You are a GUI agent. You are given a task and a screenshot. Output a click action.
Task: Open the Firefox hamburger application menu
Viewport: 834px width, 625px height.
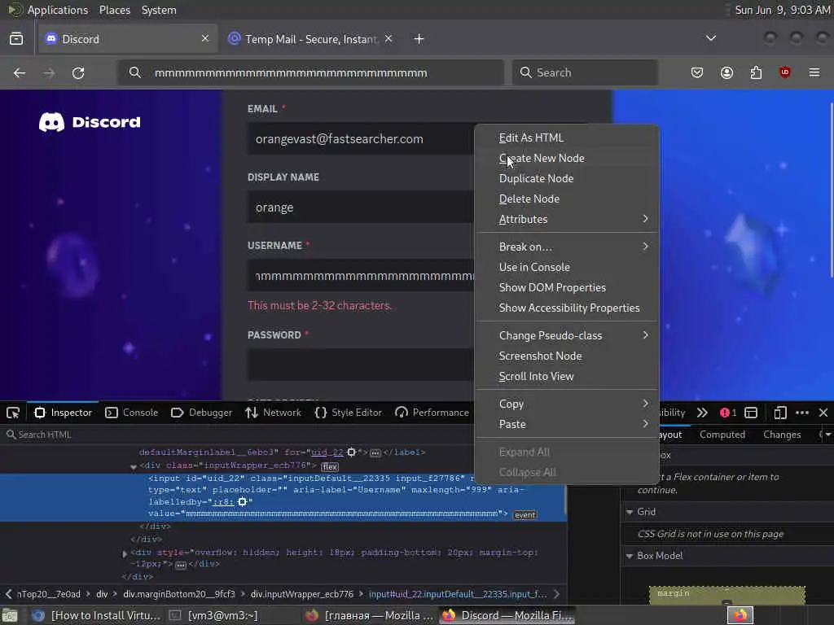point(814,72)
